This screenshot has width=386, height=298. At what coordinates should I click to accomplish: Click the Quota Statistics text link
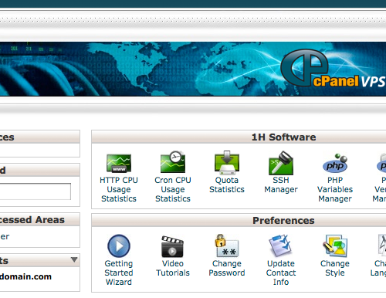pos(227,185)
